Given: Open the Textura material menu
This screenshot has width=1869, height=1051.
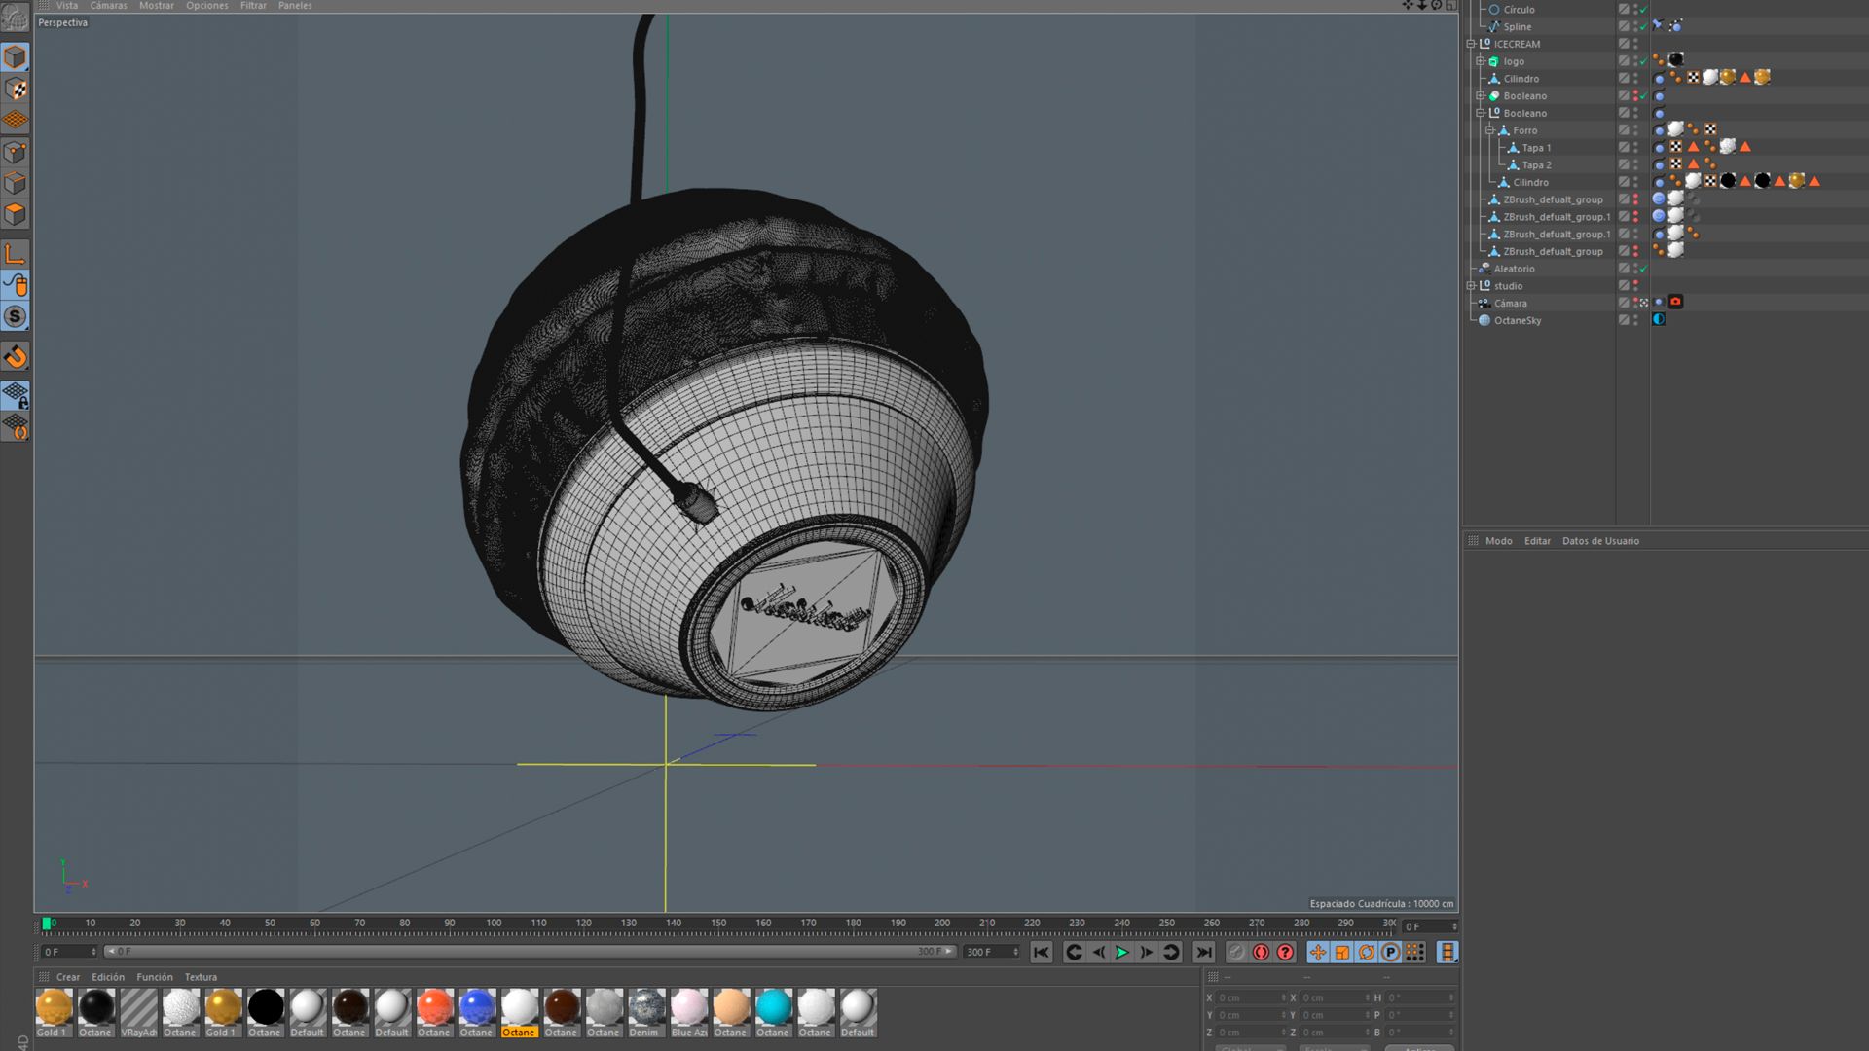Looking at the screenshot, I should (201, 977).
